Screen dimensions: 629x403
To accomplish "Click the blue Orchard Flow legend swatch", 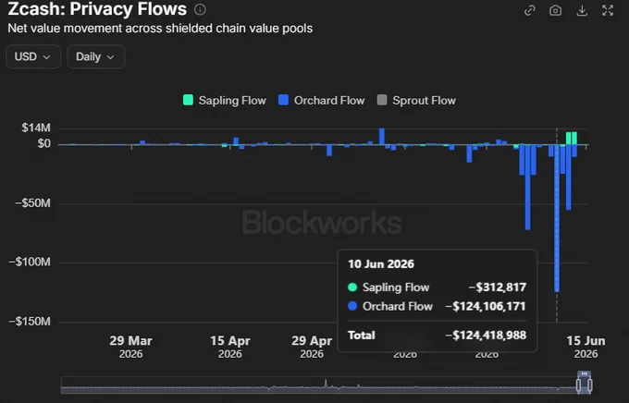I will (x=283, y=100).
